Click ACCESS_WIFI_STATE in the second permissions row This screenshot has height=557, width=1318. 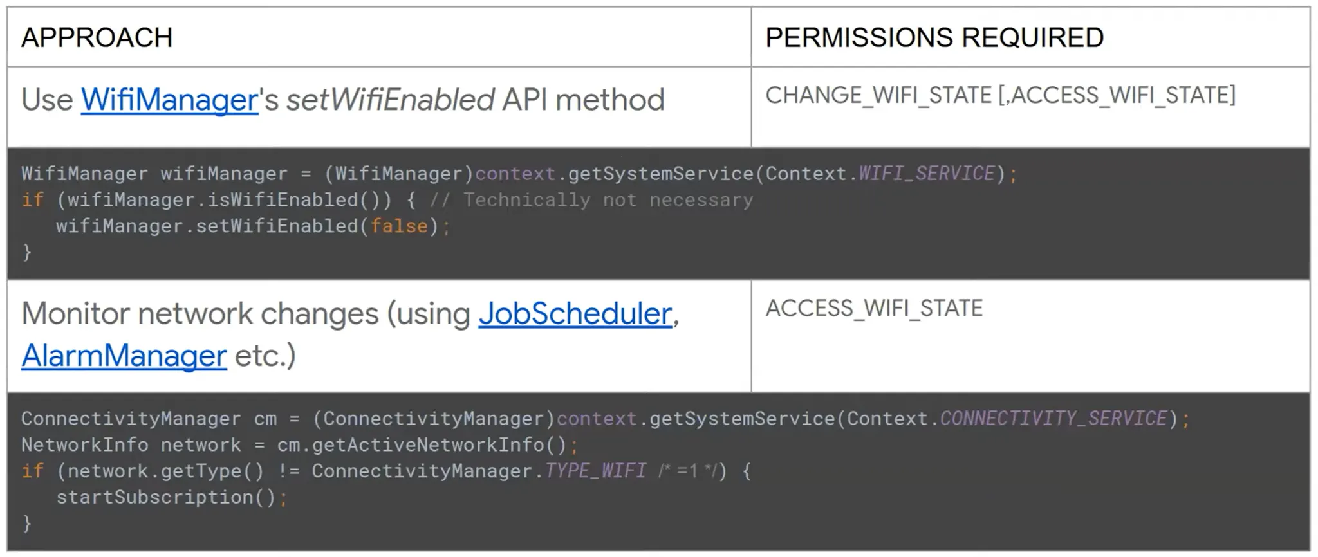point(874,308)
